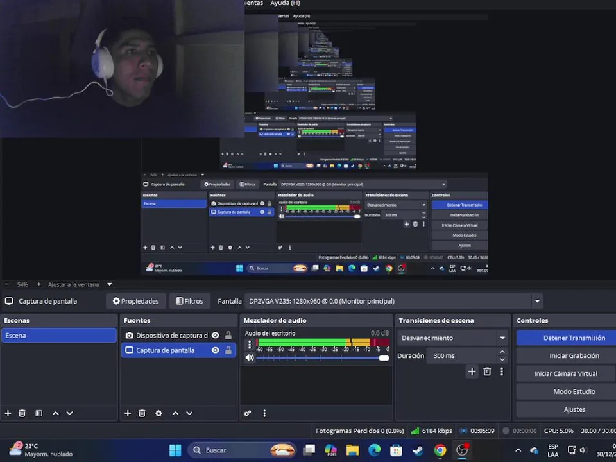The image size is (616, 462).
Task: Add a transition with the plus icon
Action: (472, 372)
